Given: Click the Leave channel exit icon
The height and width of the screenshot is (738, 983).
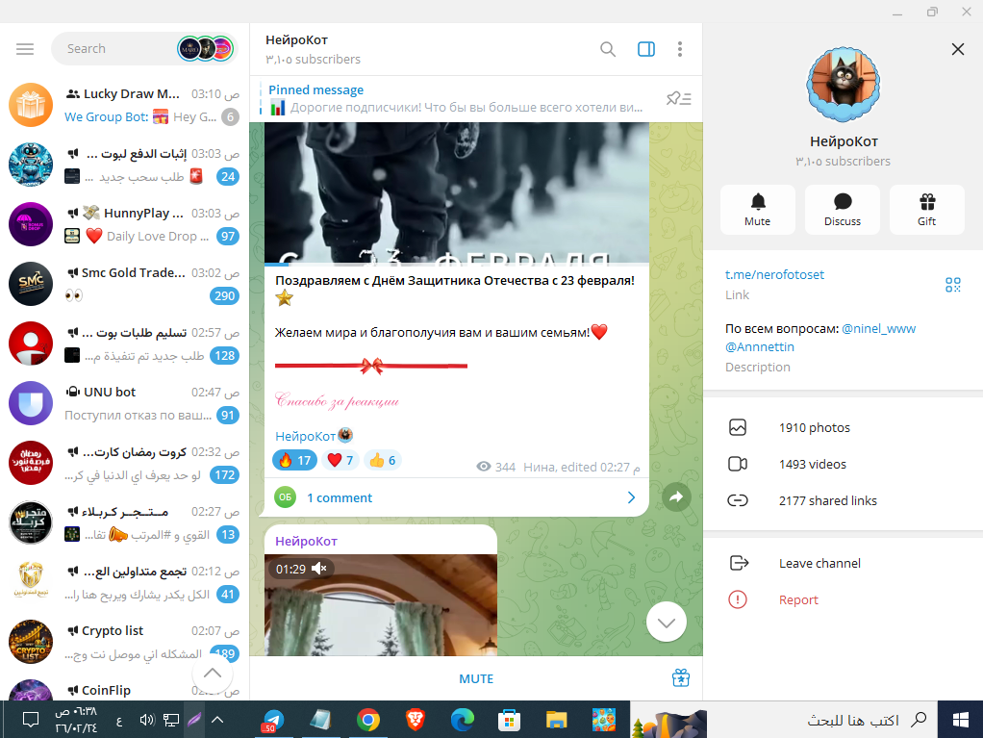Looking at the screenshot, I should coord(739,563).
